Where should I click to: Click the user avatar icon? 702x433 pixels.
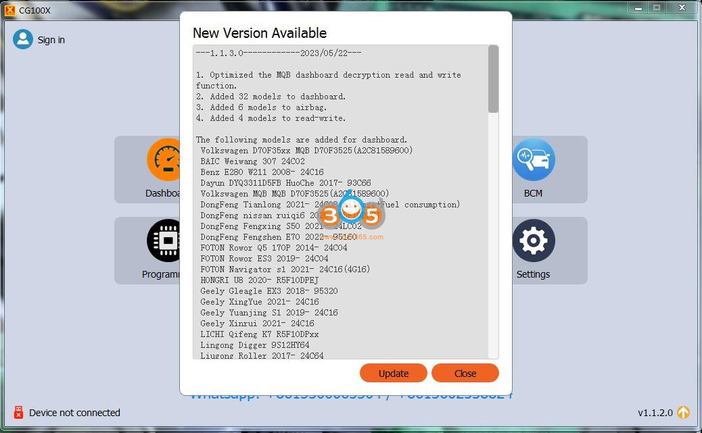(x=23, y=39)
